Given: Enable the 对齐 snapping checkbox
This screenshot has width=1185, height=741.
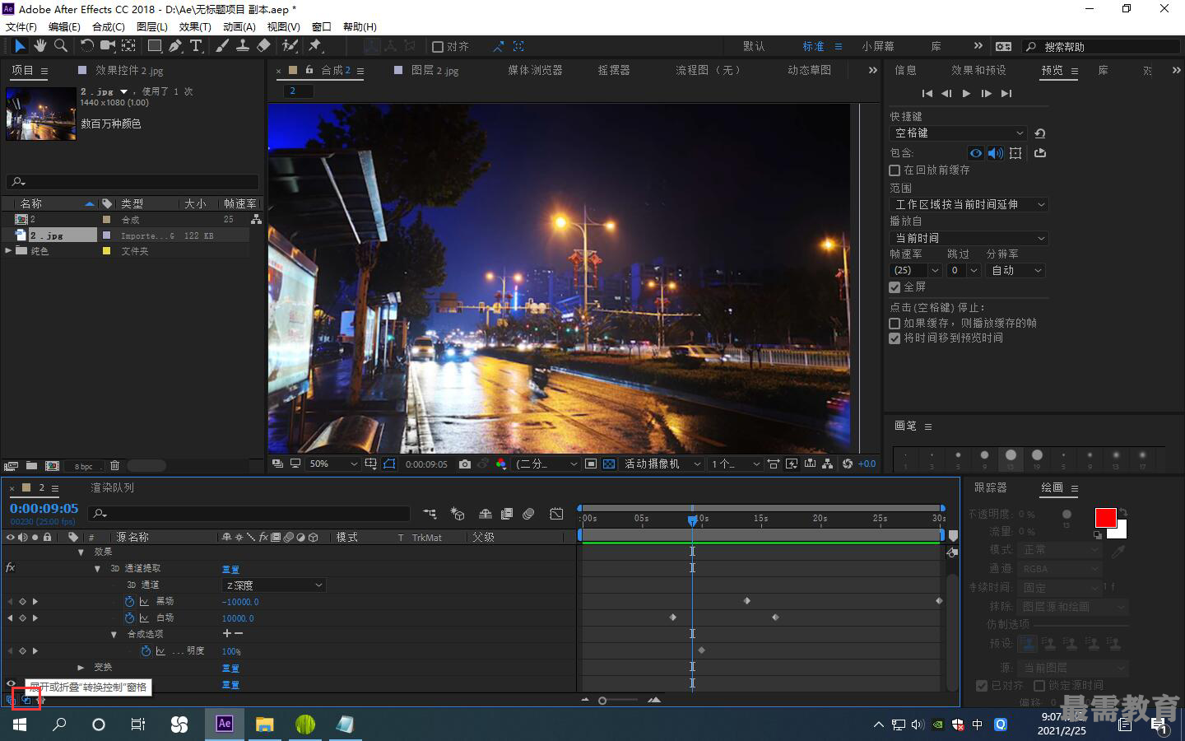Looking at the screenshot, I should coord(438,47).
